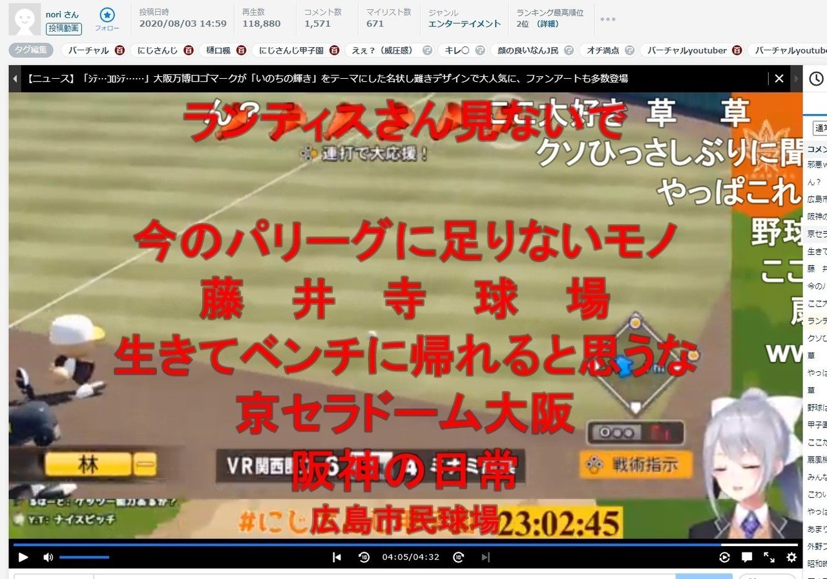Click grey dictionary icon beside 顔の良いなんJ民 tag
The image size is (827, 579).
point(569,50)
